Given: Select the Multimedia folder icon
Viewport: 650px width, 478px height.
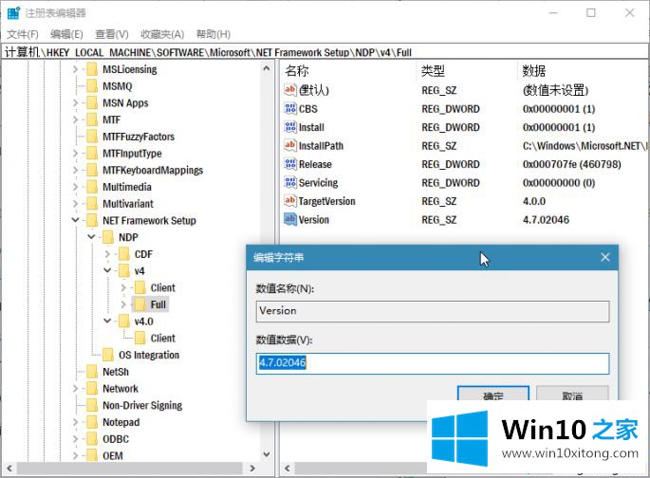Looking at the screenshot, I should click(x=92, y=187).
